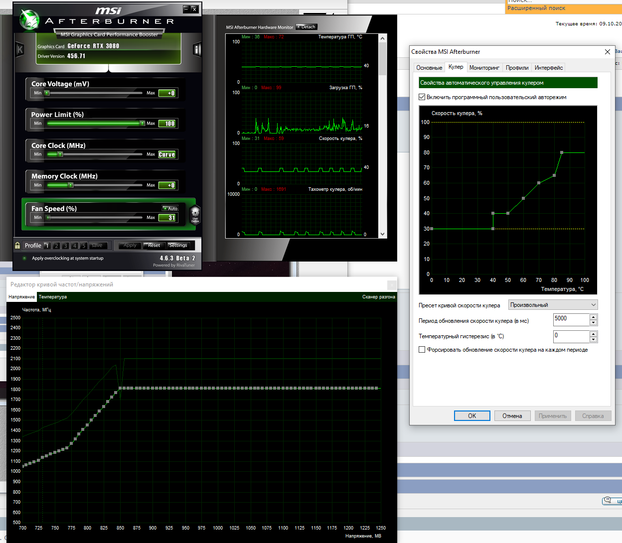
Task: Click the Memory Clock slider handle
Action: pyautogui.click(x=71, y=185)
